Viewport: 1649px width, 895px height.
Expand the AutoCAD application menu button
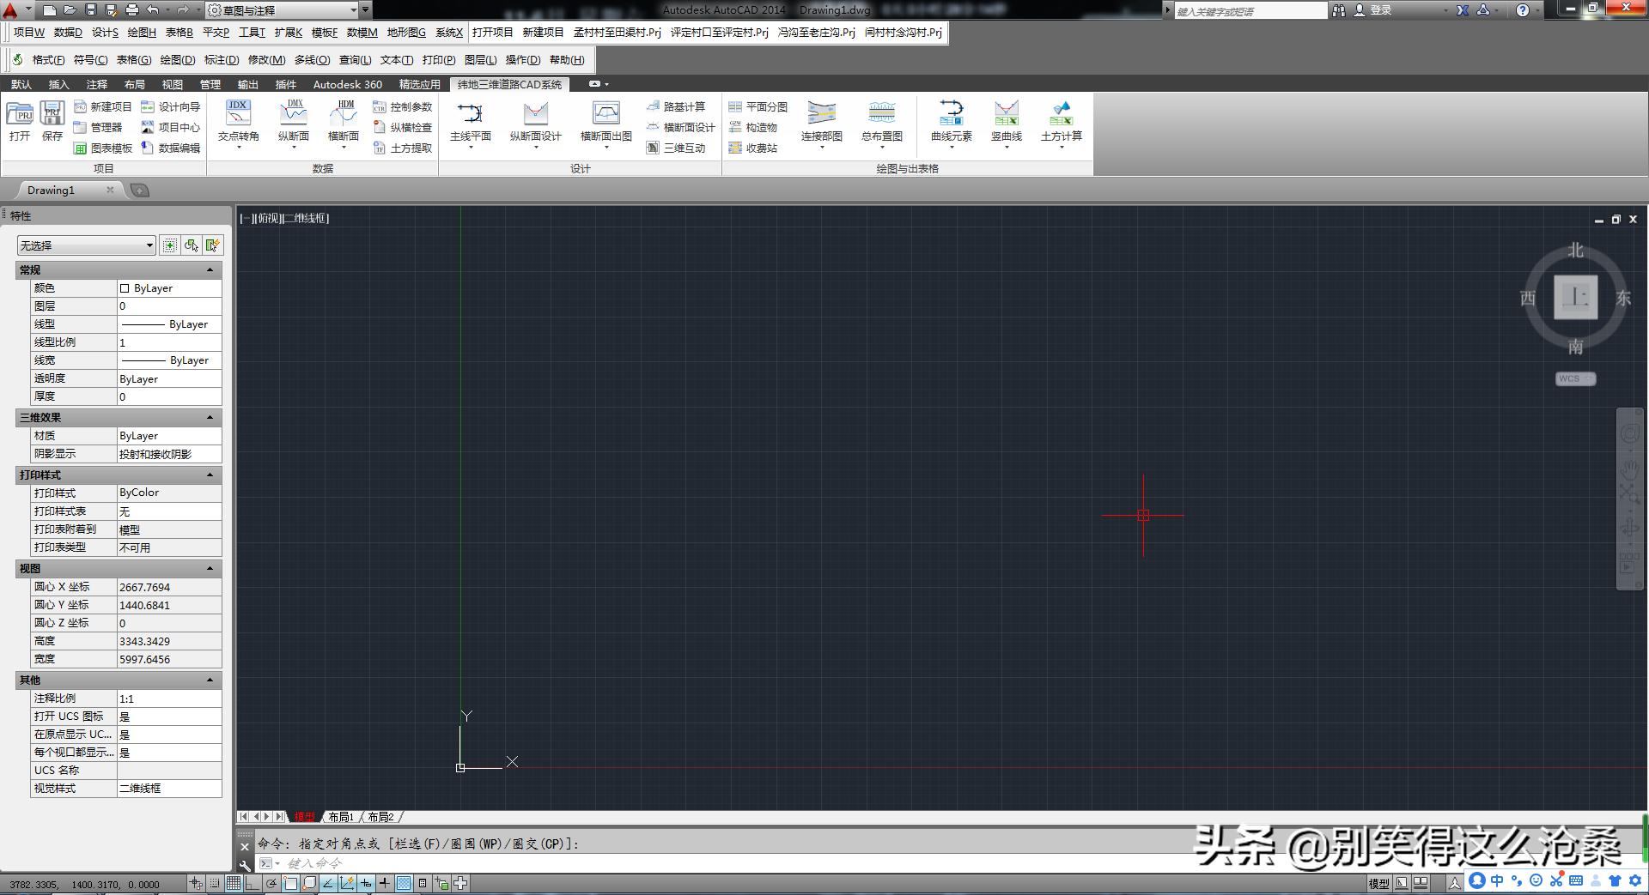click(x=15, y=10)
